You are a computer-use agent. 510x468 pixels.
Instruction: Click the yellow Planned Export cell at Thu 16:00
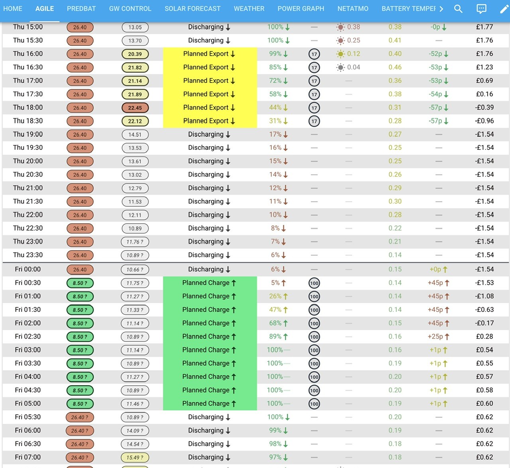pyautogui.click(x=210, y=54)
